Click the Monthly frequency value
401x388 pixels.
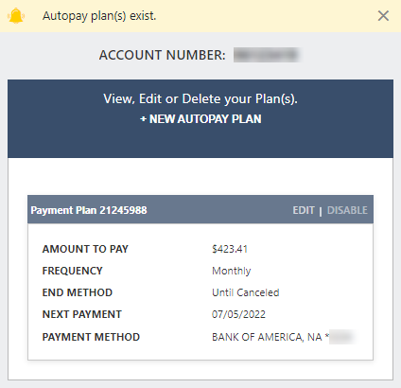[232, 271]
